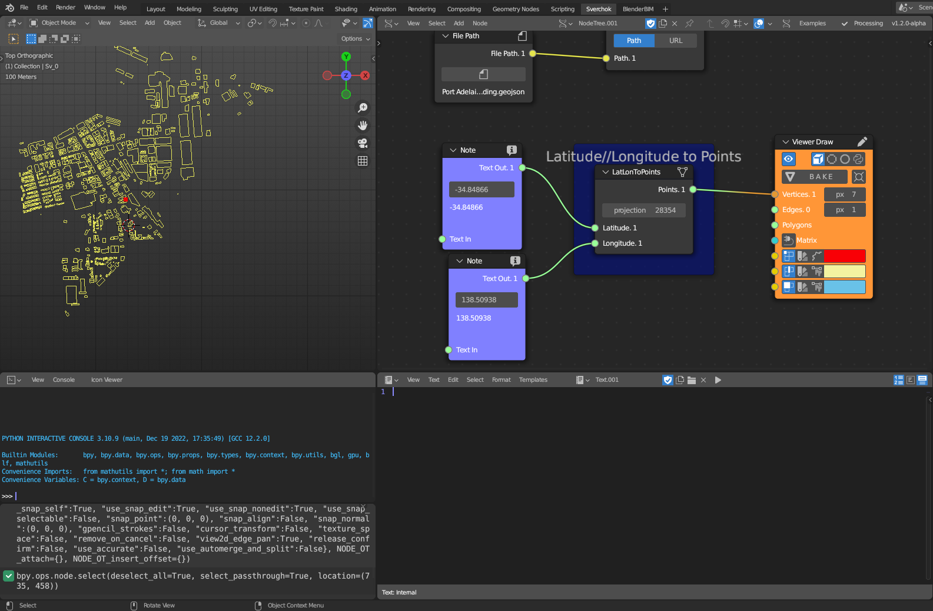The width and height of the screenshot is (933, 611).
Task: Open the Render menu
Action: pos(65,8)
